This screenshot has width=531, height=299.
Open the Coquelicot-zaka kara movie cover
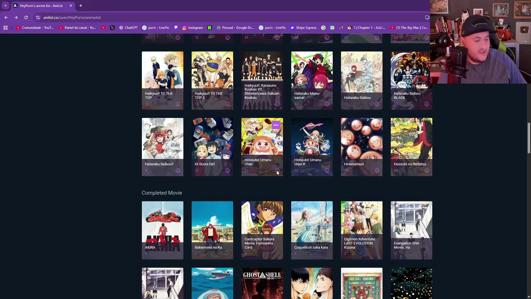coord(312,230)
